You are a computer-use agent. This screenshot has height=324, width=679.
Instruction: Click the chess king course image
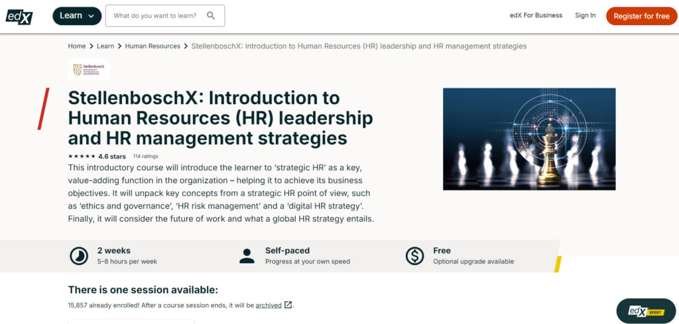[528, 139]
